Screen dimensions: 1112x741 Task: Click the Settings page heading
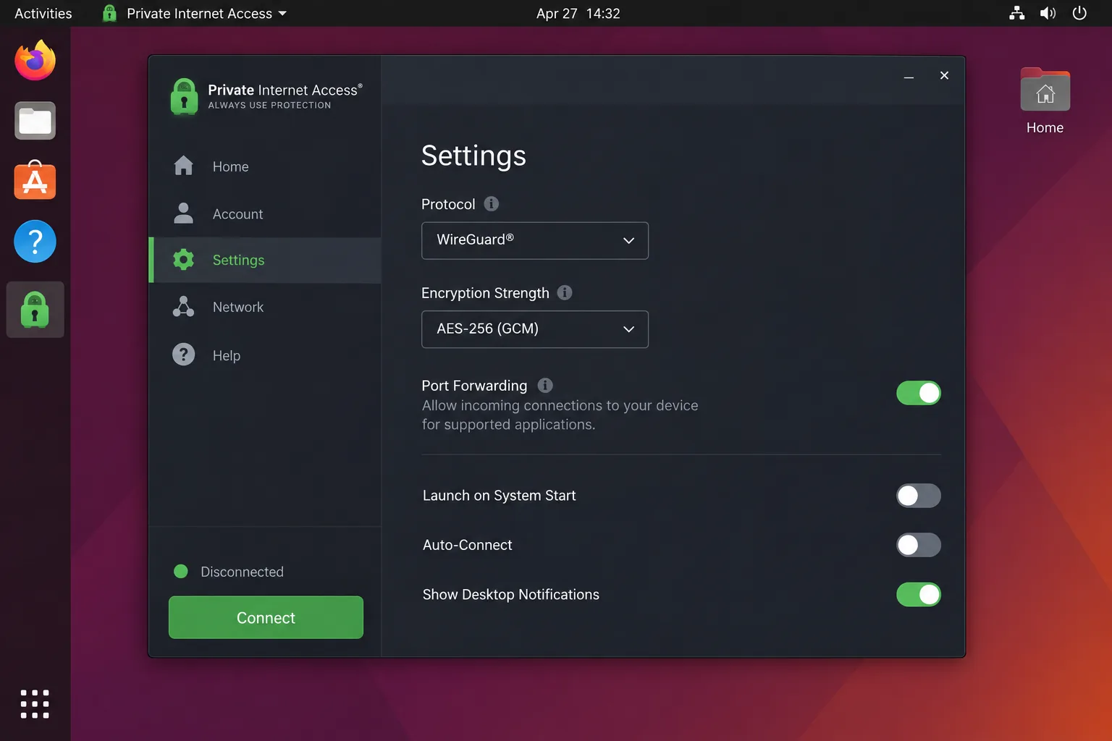[473, 156]
